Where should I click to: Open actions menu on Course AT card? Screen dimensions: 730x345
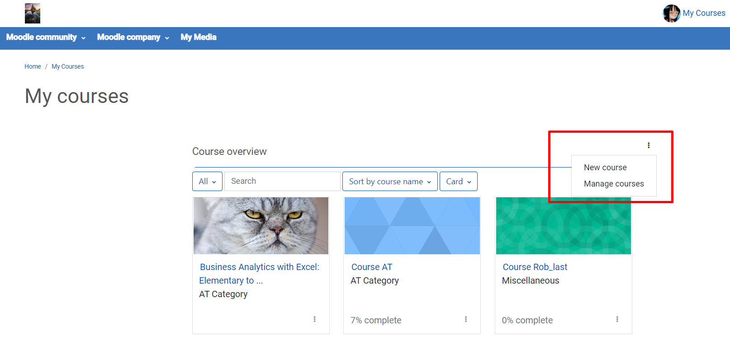coord(466,319)
